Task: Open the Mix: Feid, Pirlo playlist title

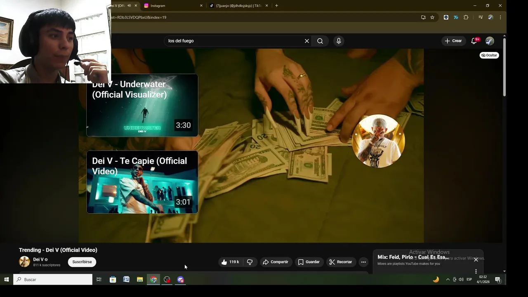Action: tap(413, 257)
